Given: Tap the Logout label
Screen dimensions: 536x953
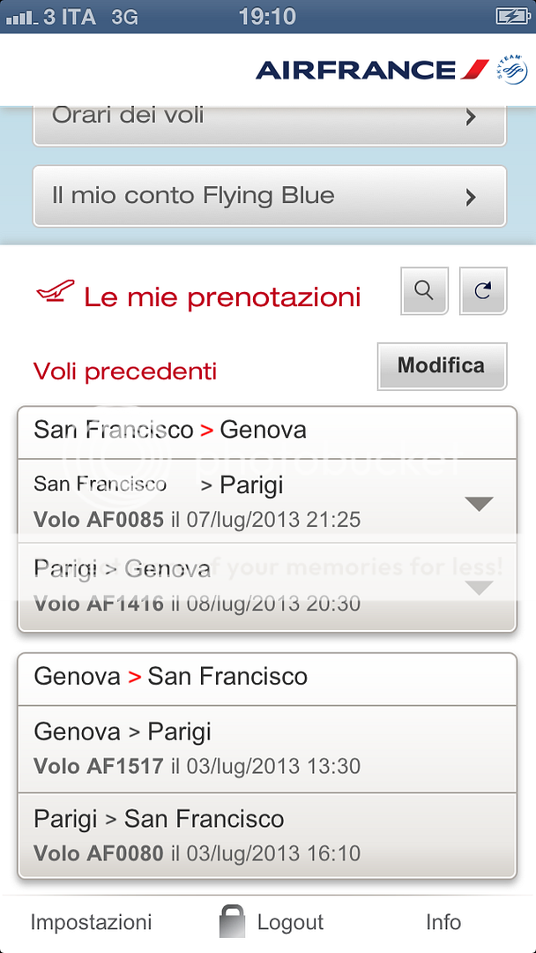Looking at the screenshot, I should [x=290, y=922].
